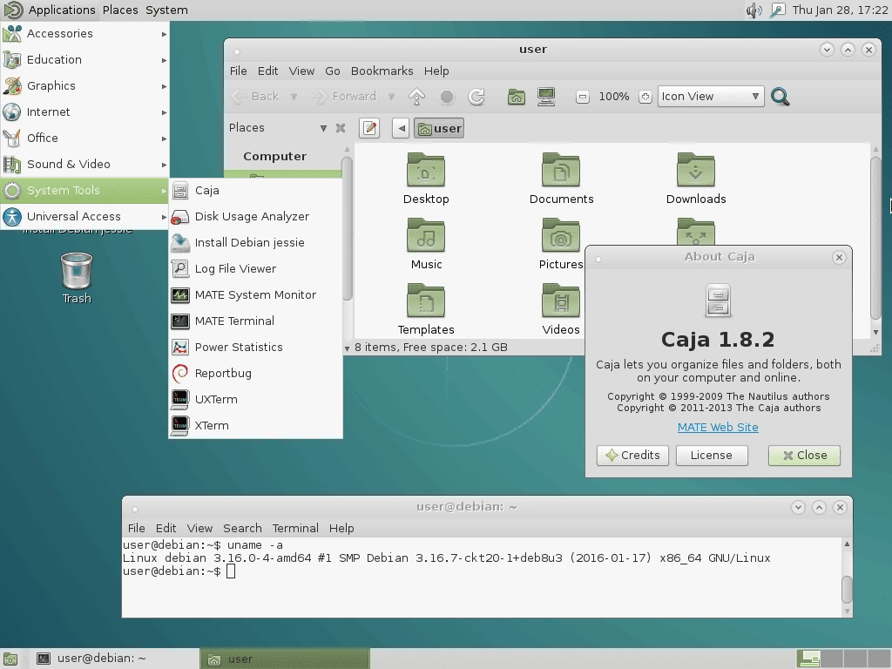
Task: Expand the Office category
Action: coord(84,139)
